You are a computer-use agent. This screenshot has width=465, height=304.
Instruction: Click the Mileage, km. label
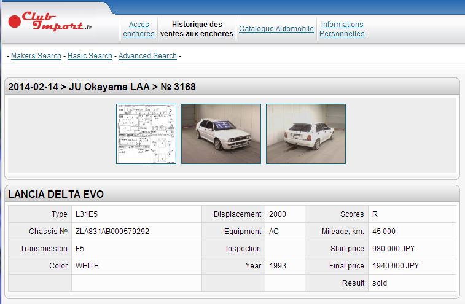(x=343, y=232)
